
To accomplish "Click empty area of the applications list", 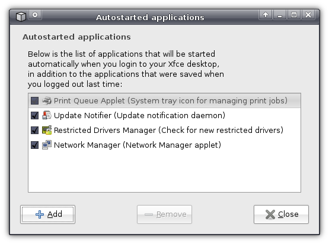I will tap(165, 171).
